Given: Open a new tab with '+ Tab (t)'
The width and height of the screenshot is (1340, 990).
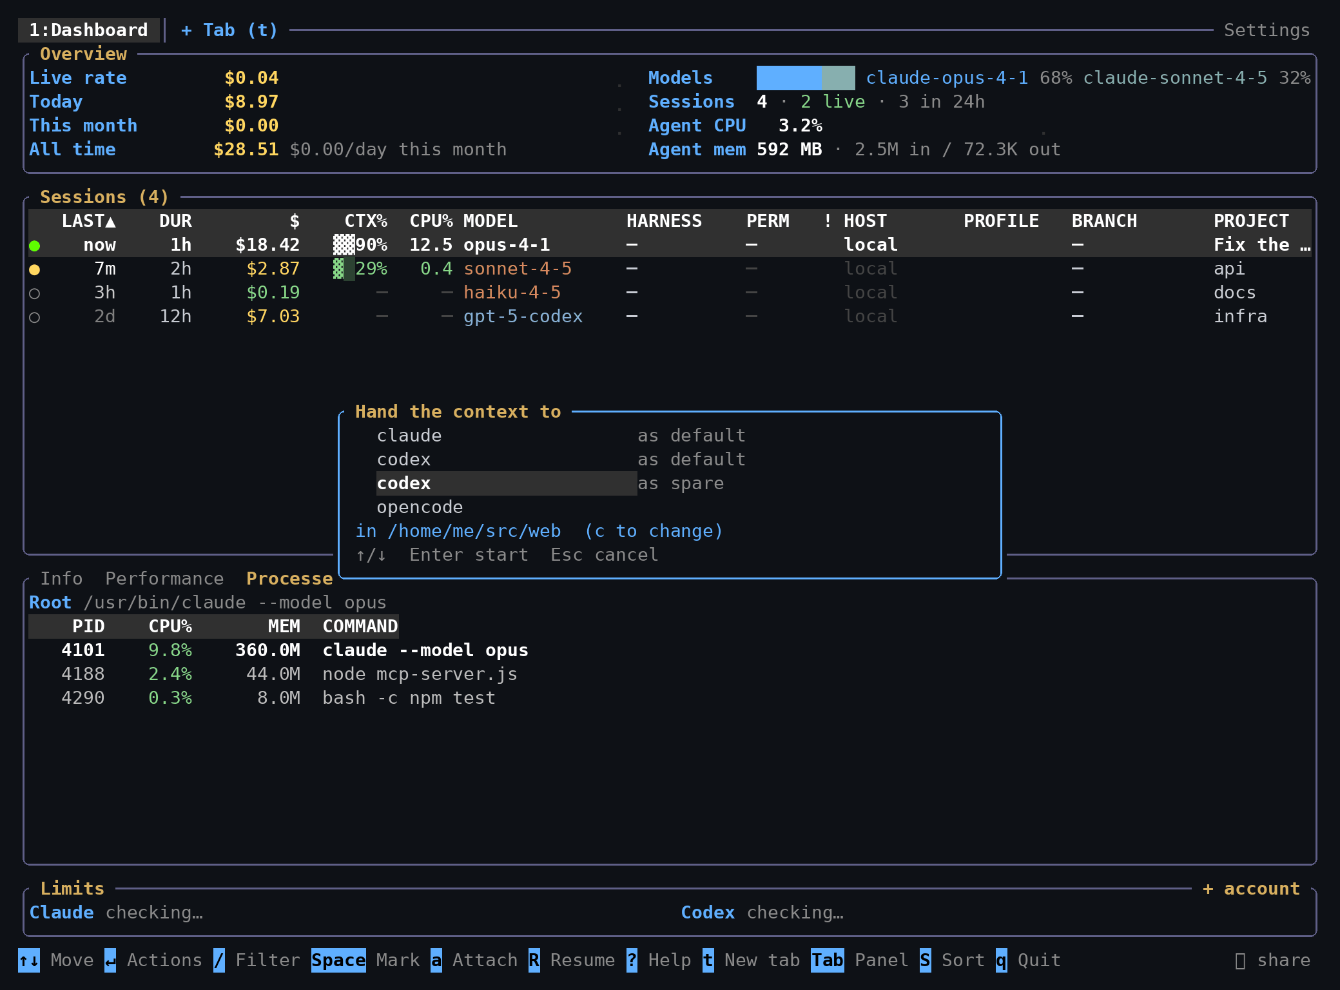Looking at the screenshot, I should 229,30.
